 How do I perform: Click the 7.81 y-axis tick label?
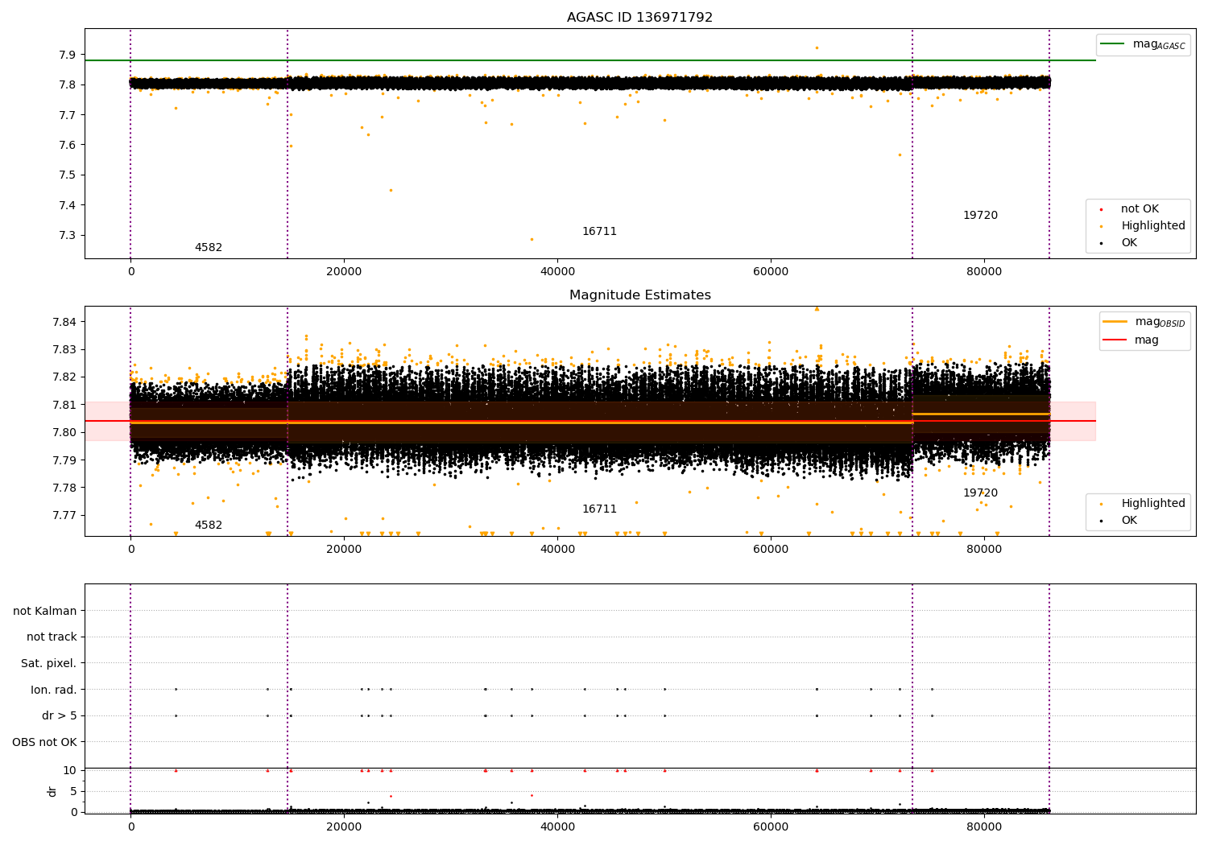pos(65,405)
